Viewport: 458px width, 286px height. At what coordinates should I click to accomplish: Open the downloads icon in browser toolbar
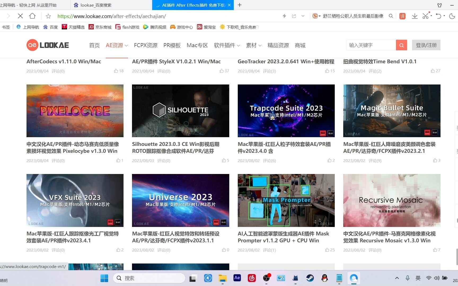[415, 16]
